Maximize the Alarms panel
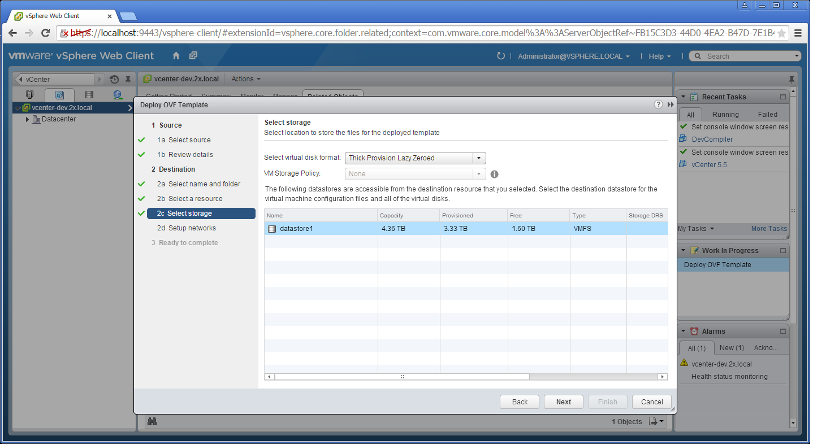Screen dimensions: 813x445 [x=783, y=331]
